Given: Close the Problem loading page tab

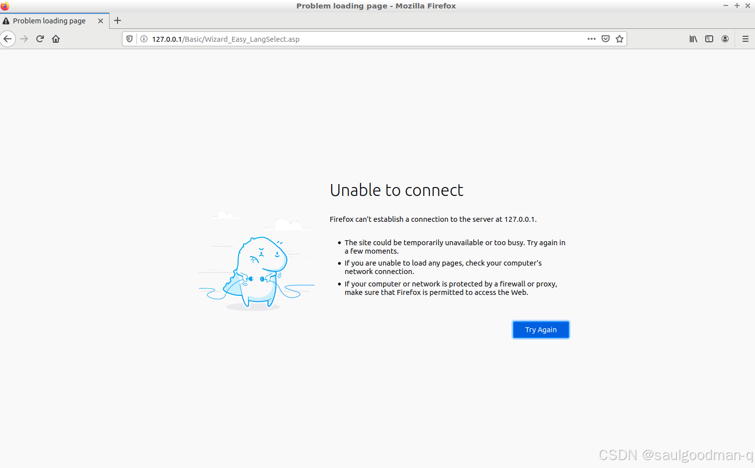Looking at the screenshot, I should [101, 21].
